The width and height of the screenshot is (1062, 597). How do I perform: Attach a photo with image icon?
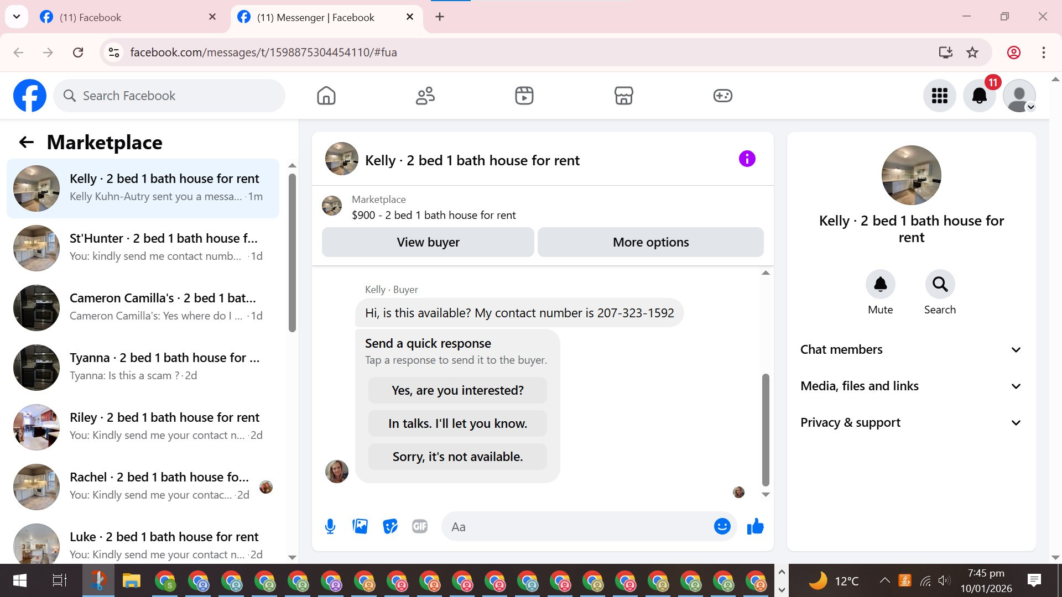click(360, 526)
